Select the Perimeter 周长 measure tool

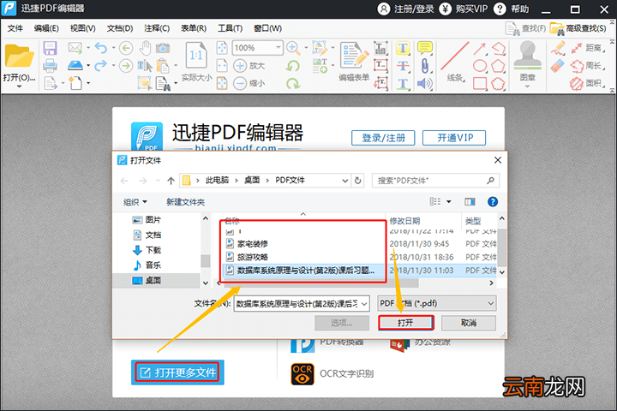point(586,65)
